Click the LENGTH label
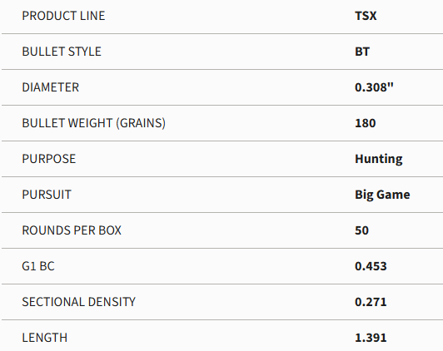This screenshot has height=351, width=443. click(45, 338)
